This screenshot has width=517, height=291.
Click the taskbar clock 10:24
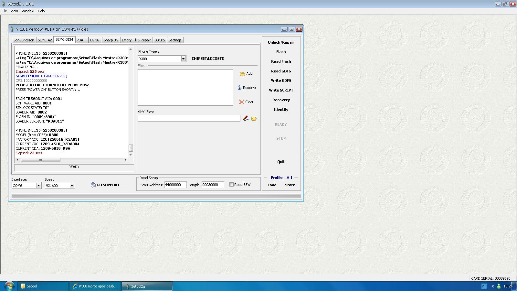(508, 286)
